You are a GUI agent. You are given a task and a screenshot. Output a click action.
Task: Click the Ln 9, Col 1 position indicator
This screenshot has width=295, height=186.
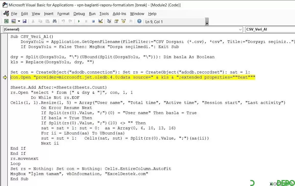coord(154,22)
